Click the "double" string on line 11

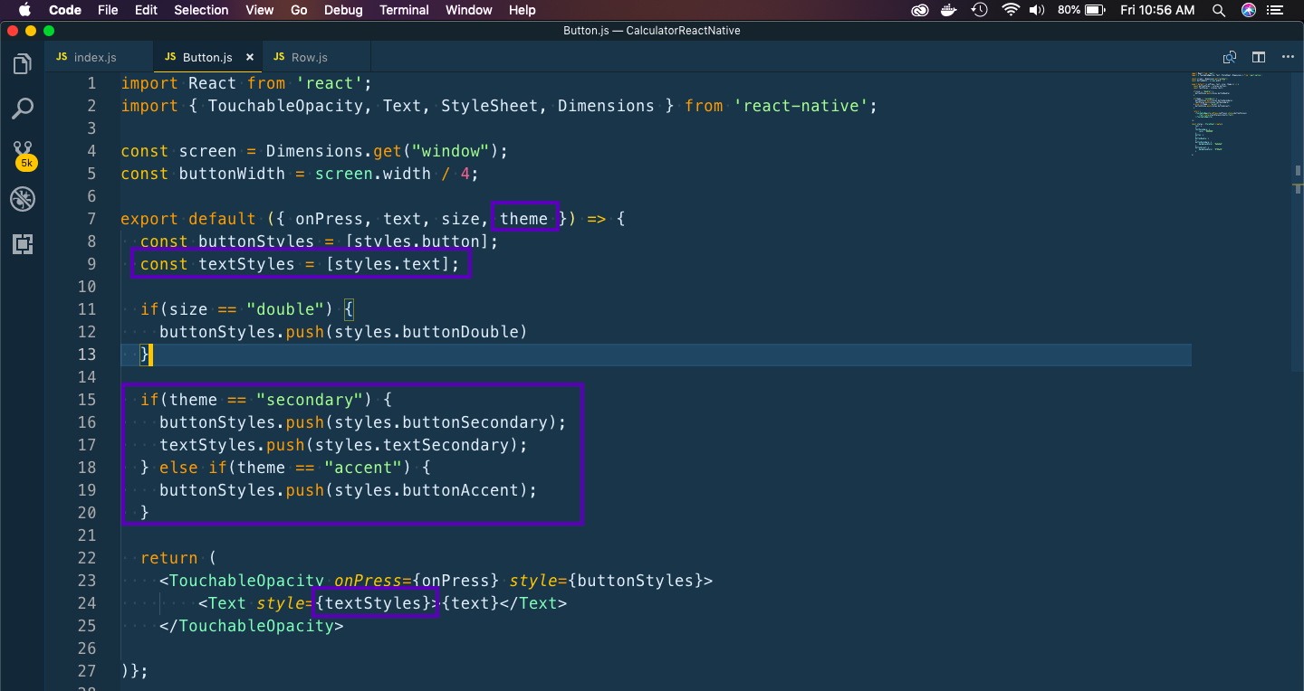(285, 309)
